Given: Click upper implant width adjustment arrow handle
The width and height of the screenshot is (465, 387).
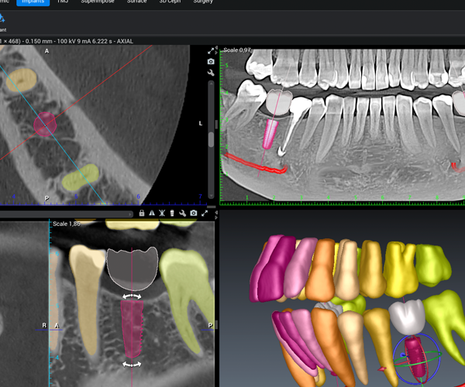Looking at the screenshot, I should coord(132,296).
